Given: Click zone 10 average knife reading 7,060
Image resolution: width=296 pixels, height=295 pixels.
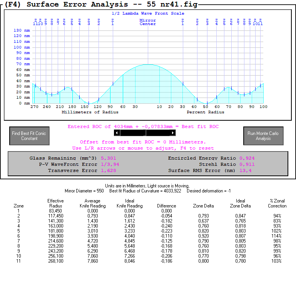Looking at the screenshot, I should pyautogui.click(x=93, y=256).
